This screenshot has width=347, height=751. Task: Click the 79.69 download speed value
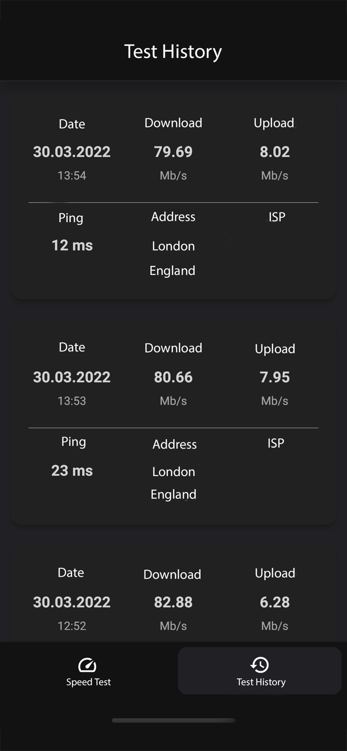173,152
